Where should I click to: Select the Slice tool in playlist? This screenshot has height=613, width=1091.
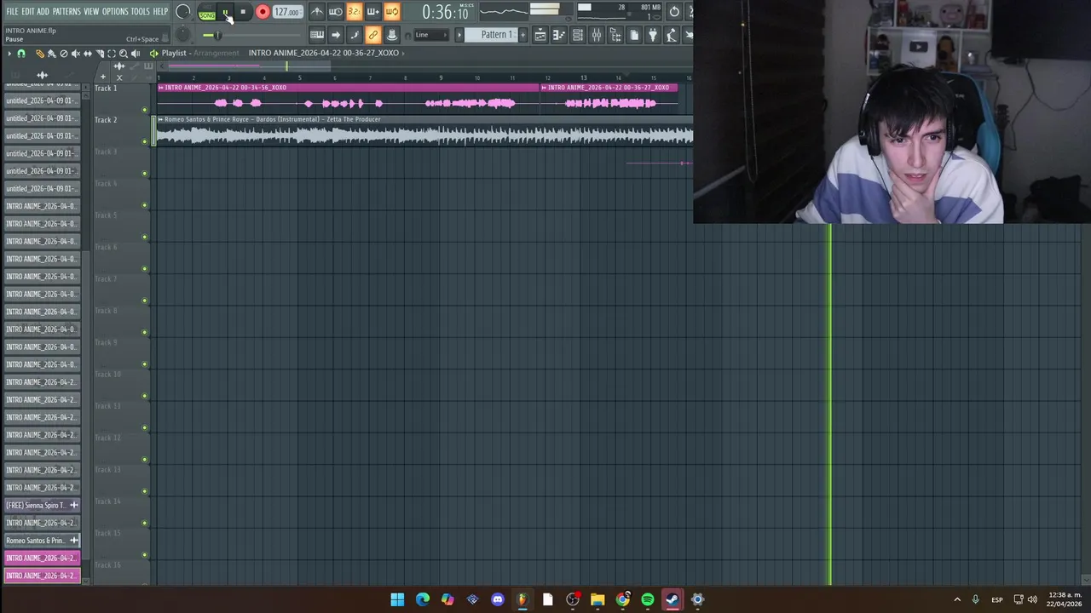(100, 54)
